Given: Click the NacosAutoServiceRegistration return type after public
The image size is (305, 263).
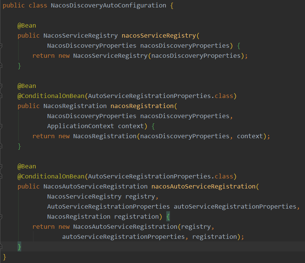Looking at the screenshot, I should click(96, 186).
